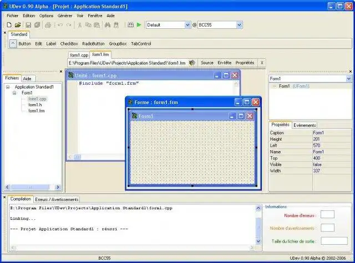The height and width of the screenshot is (263, 355).
Task: Choose the RadioButton component
Action: 93,44
